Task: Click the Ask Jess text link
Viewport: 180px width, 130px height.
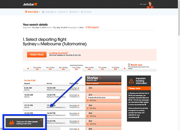Action: point(143,4)
